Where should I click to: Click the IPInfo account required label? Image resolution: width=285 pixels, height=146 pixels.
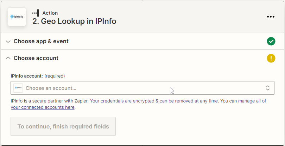27,76
